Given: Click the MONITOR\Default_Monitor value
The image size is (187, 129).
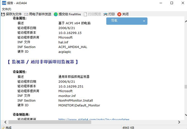Looking at the screenshot, I should click(79, 105).
